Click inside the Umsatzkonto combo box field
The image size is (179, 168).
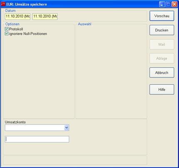coord(35,128)
